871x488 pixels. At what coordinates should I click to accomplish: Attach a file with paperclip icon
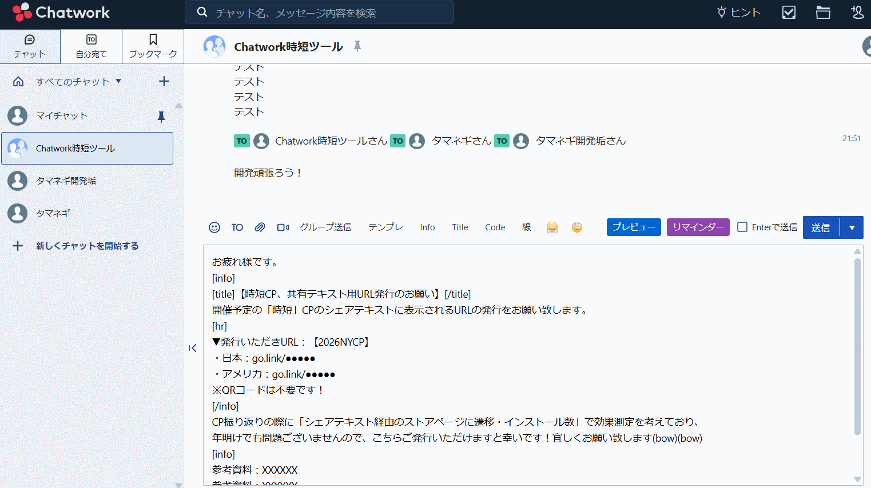point(260,227)
